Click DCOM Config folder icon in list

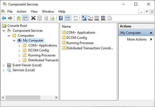pos(64,37)
